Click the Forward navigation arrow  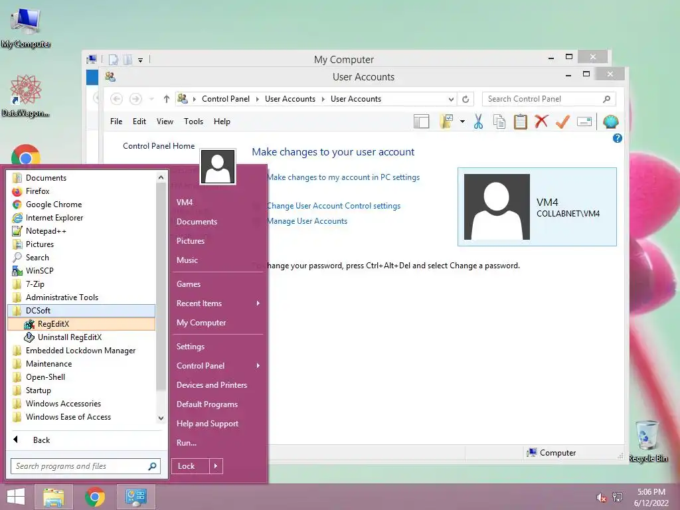coord(135,100)
